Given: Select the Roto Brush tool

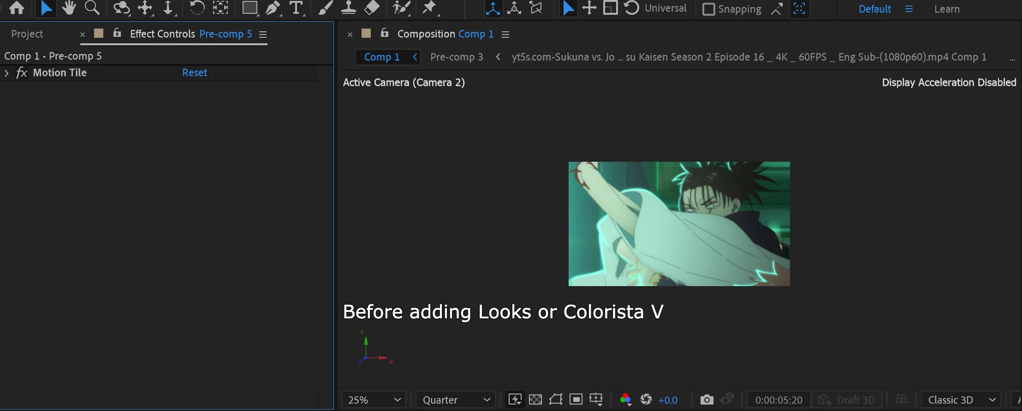Looking at the screenshot, I should (402, 8).
